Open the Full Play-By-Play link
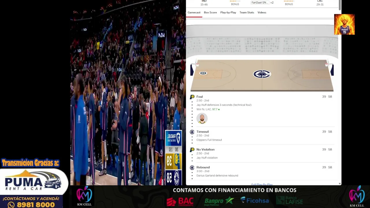 pyautogui.click(x=262, y=184)
